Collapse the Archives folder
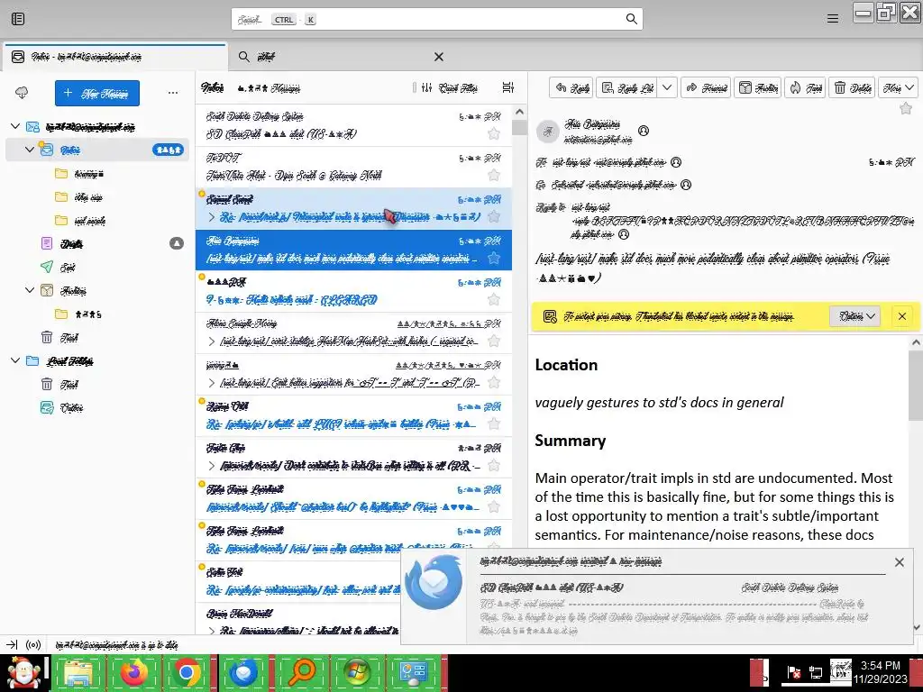 30,290
